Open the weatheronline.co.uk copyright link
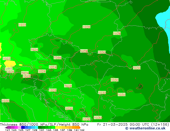The height and width of the screenshot is (131, 170). click(145, 128)
